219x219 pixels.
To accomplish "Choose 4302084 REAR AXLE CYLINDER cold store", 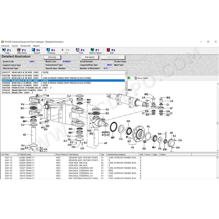I will [63, 83].
